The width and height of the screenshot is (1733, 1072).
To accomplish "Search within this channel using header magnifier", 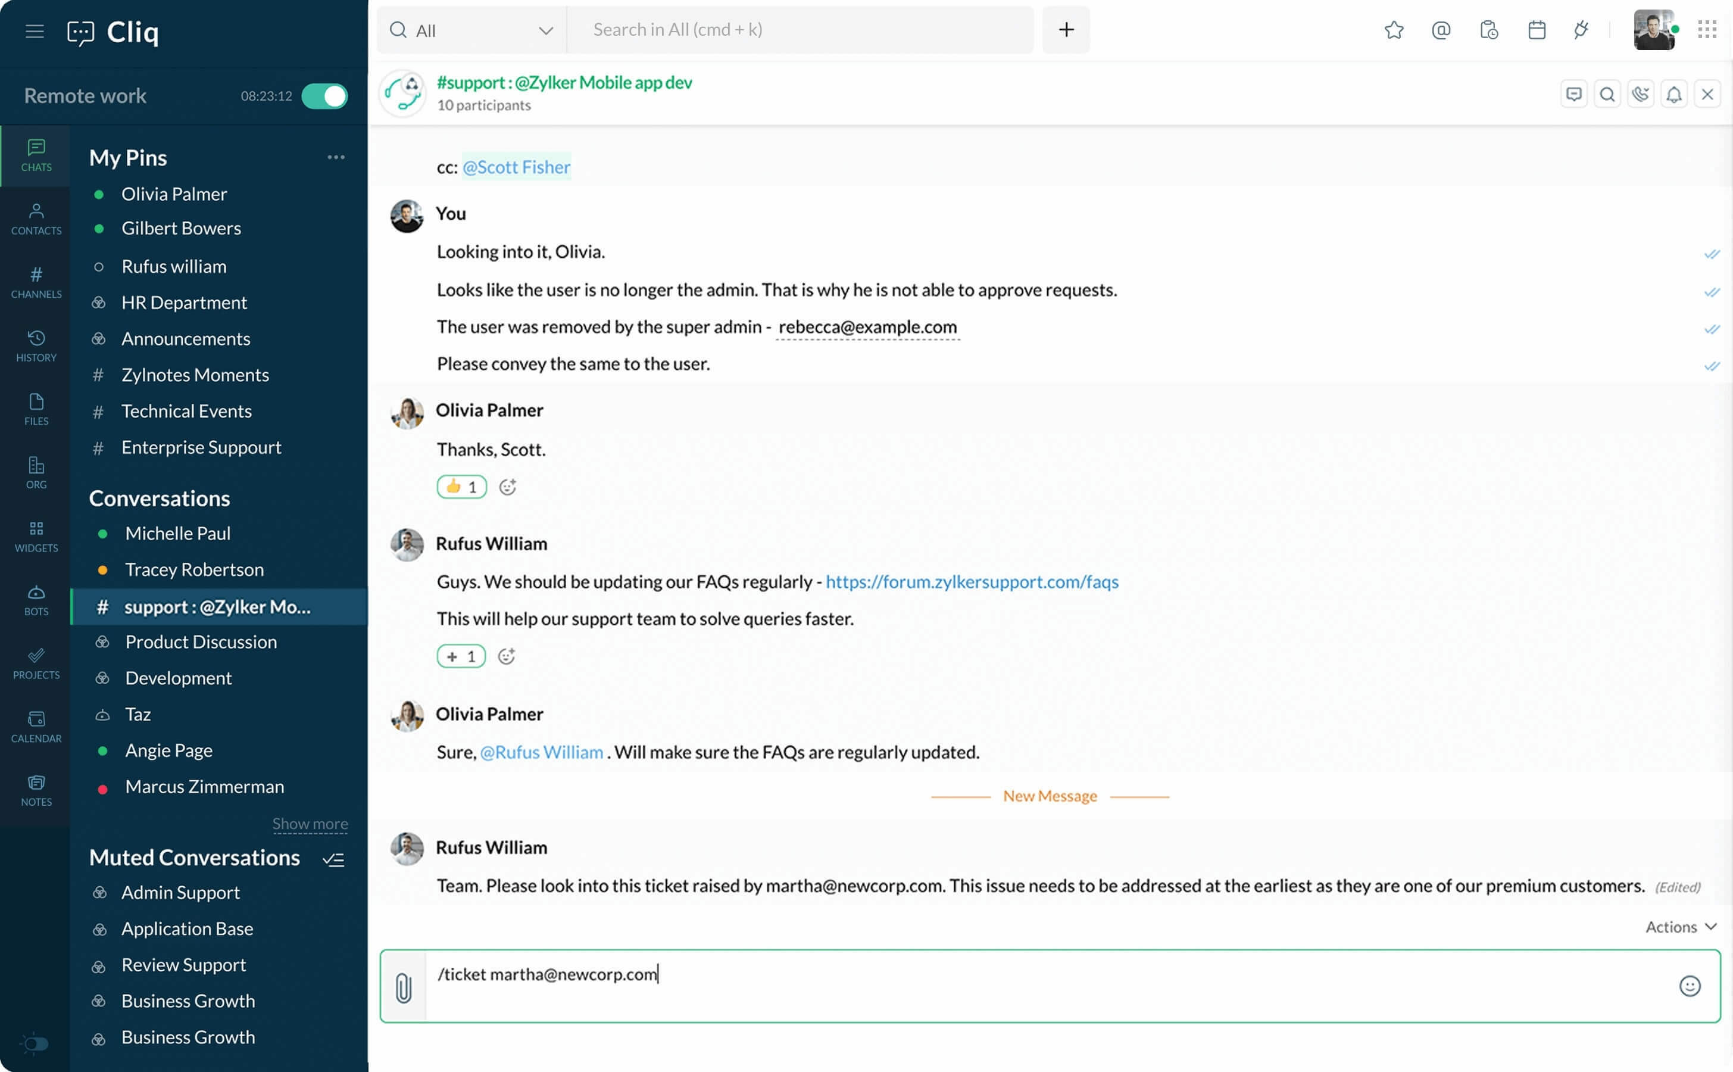I will coord(1607,94).
